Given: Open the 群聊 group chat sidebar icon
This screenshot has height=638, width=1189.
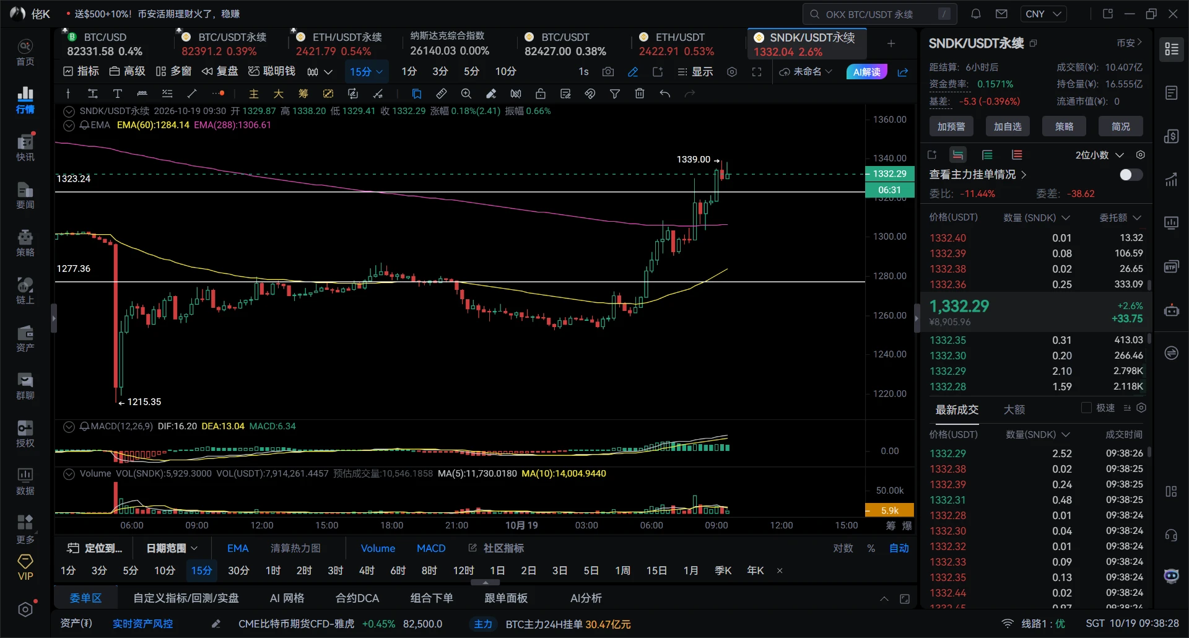Looking at the screenshot, I should tap(25, 386).
